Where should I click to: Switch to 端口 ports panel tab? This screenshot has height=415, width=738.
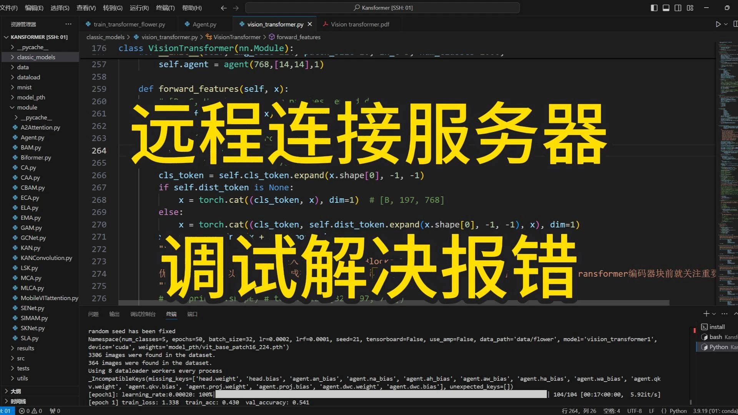point(192,314)
